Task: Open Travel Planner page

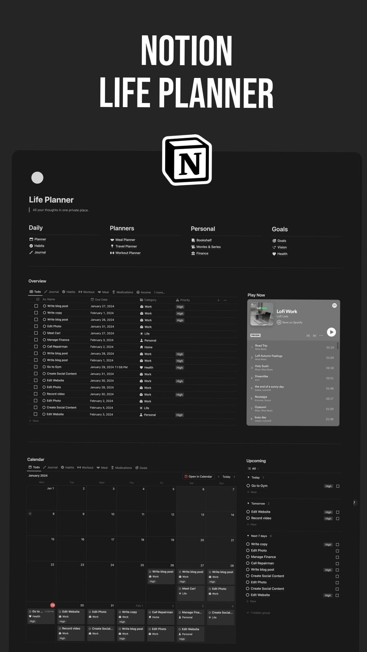Action: tap(123, 246)
